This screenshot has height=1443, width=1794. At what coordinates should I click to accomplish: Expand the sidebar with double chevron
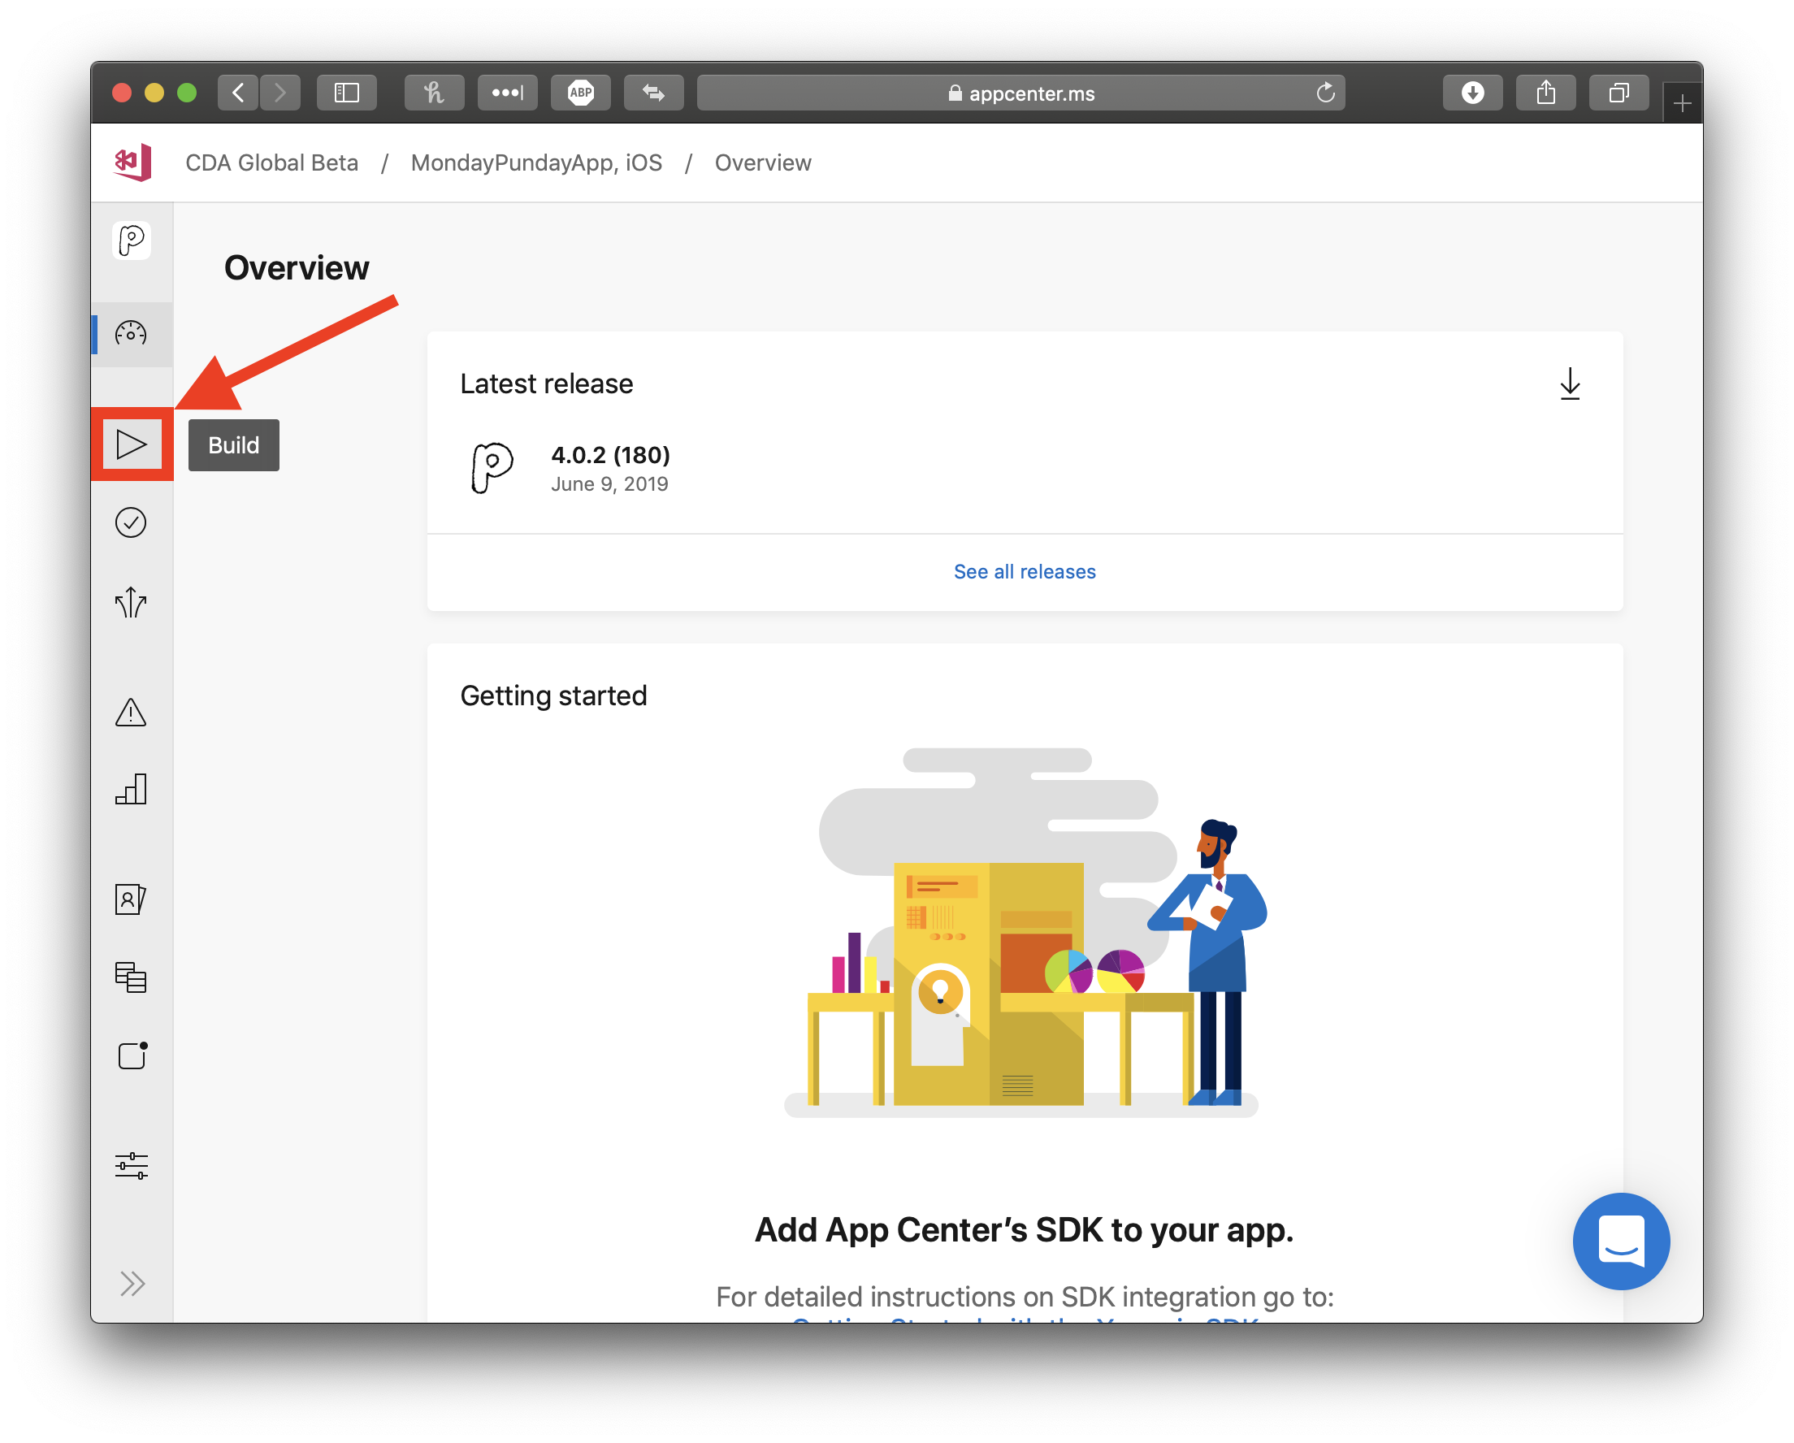[132, 1283]
